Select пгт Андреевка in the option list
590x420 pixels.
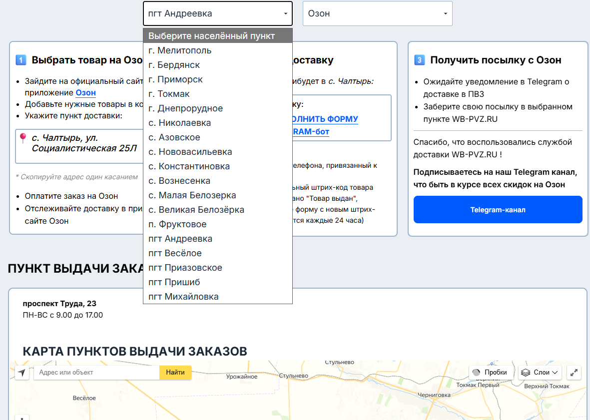tap(218, 238)
